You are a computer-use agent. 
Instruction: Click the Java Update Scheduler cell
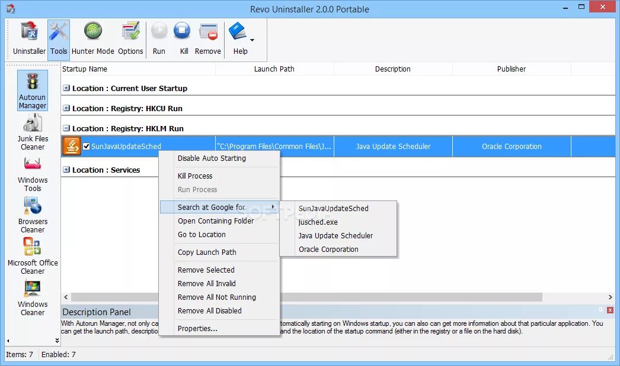pos(393,146)
